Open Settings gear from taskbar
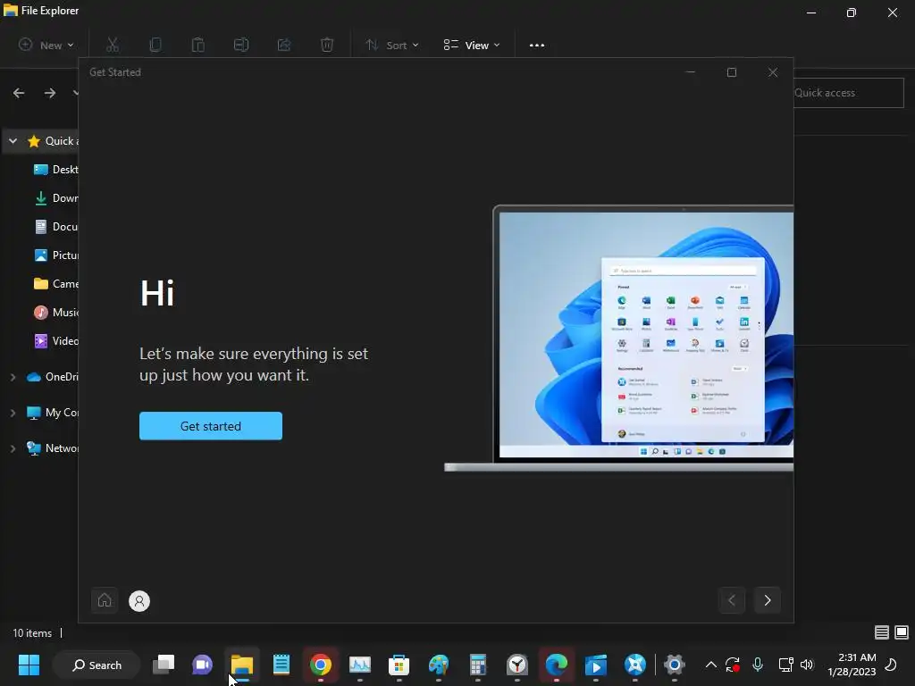 (674, 665)
